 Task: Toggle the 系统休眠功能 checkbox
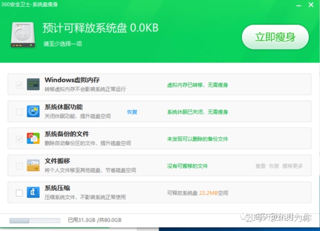pos(19,112)
